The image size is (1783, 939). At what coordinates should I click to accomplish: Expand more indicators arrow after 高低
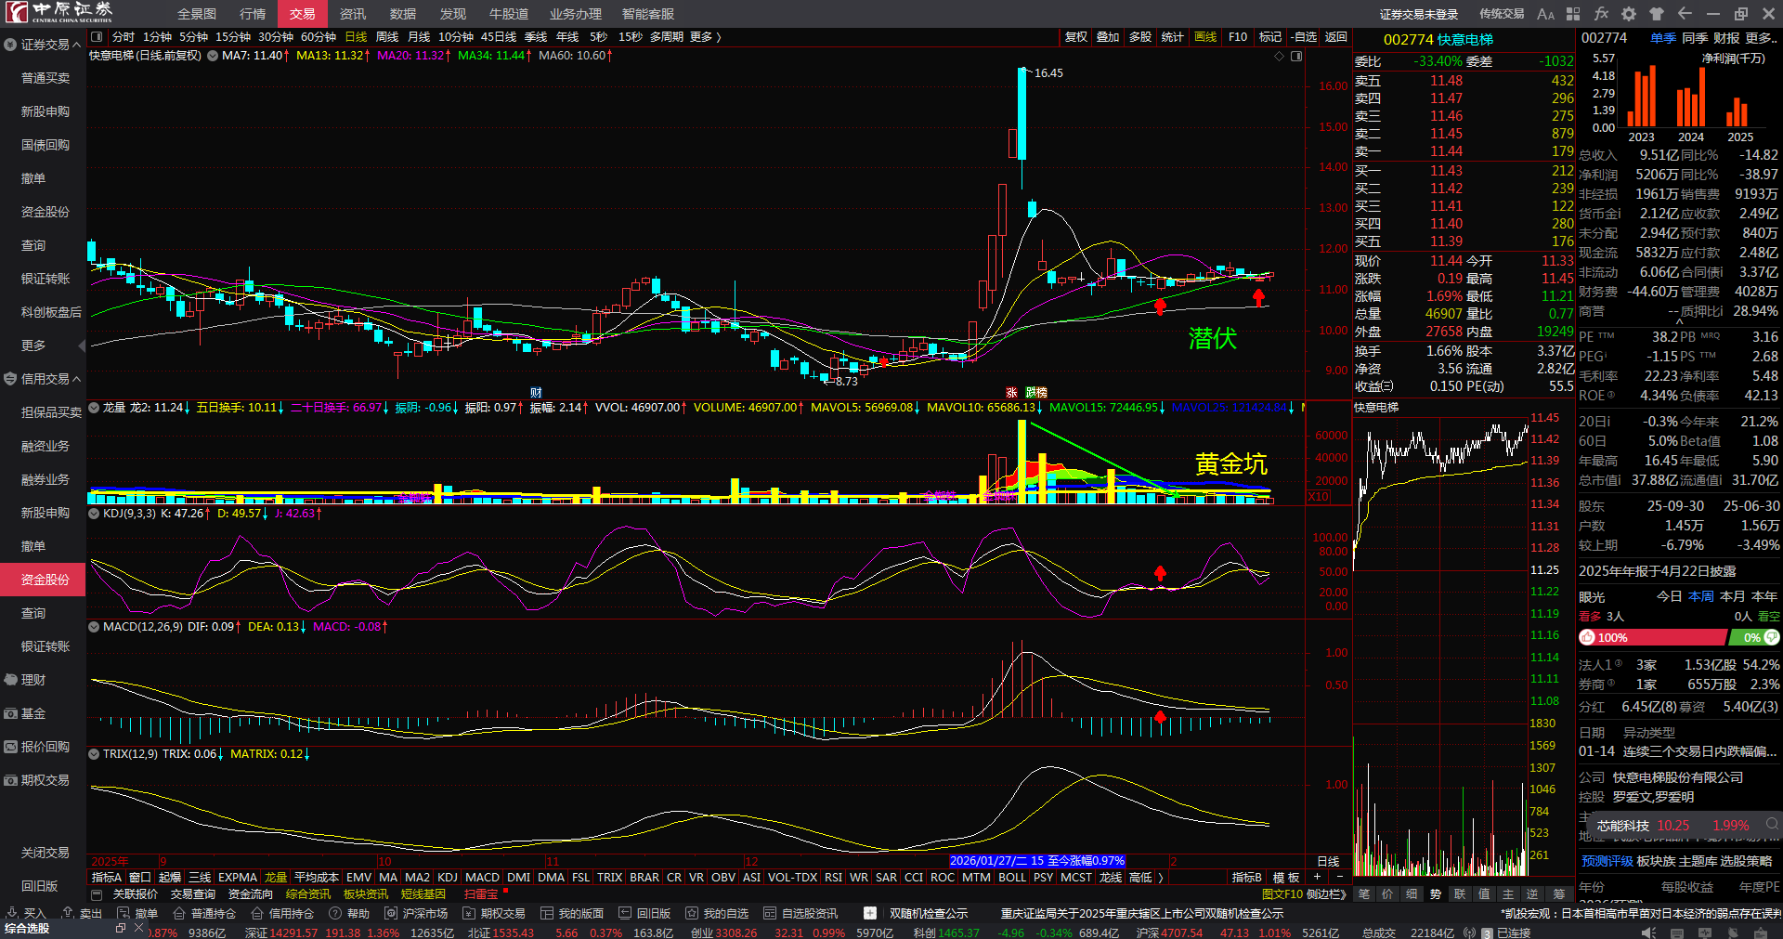pos(1161,878)
